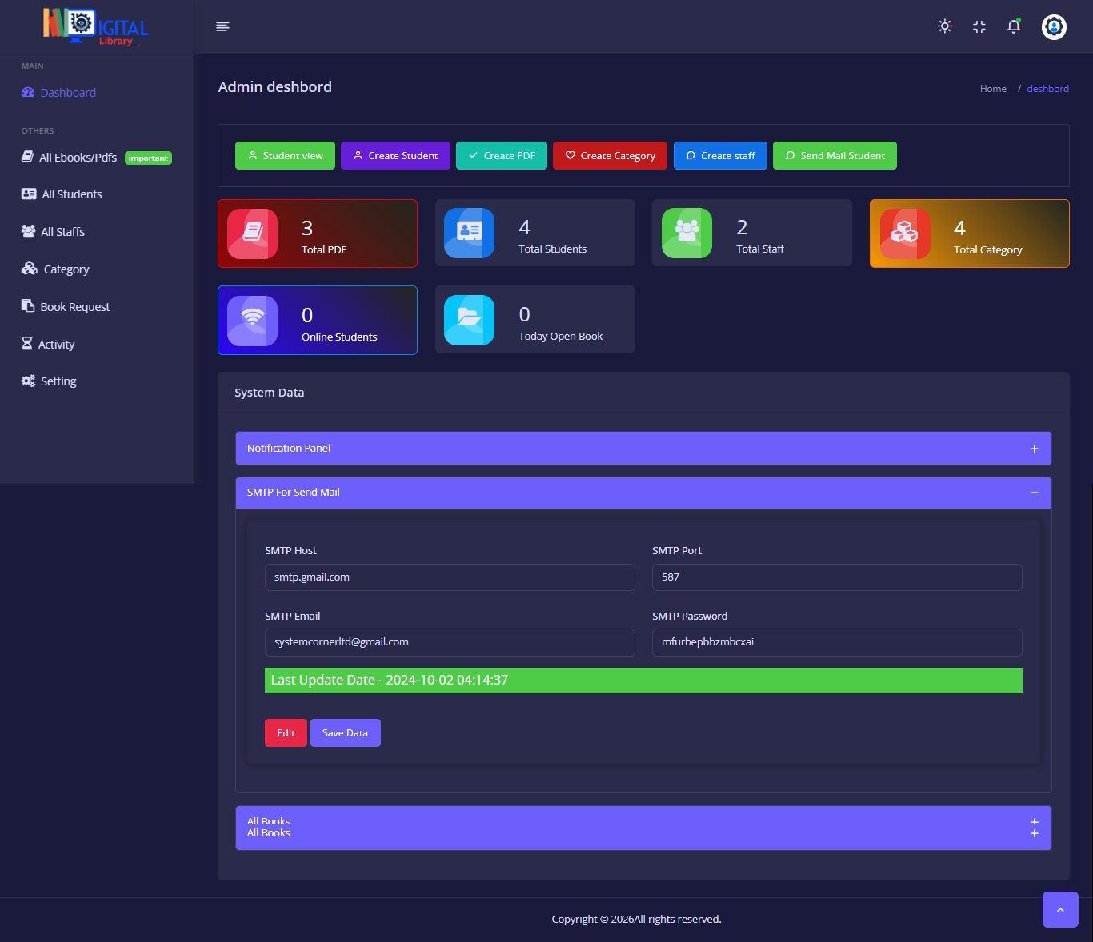This screenshot has width=1093, height=942.
Task: Click into the SMTP Password field
Action: tap(837, 642)
